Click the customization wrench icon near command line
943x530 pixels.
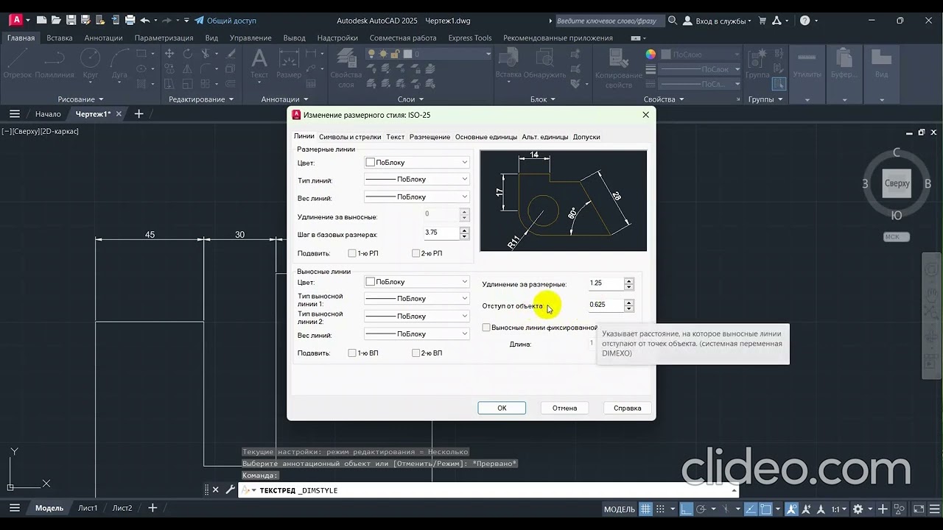click(230, 490)
